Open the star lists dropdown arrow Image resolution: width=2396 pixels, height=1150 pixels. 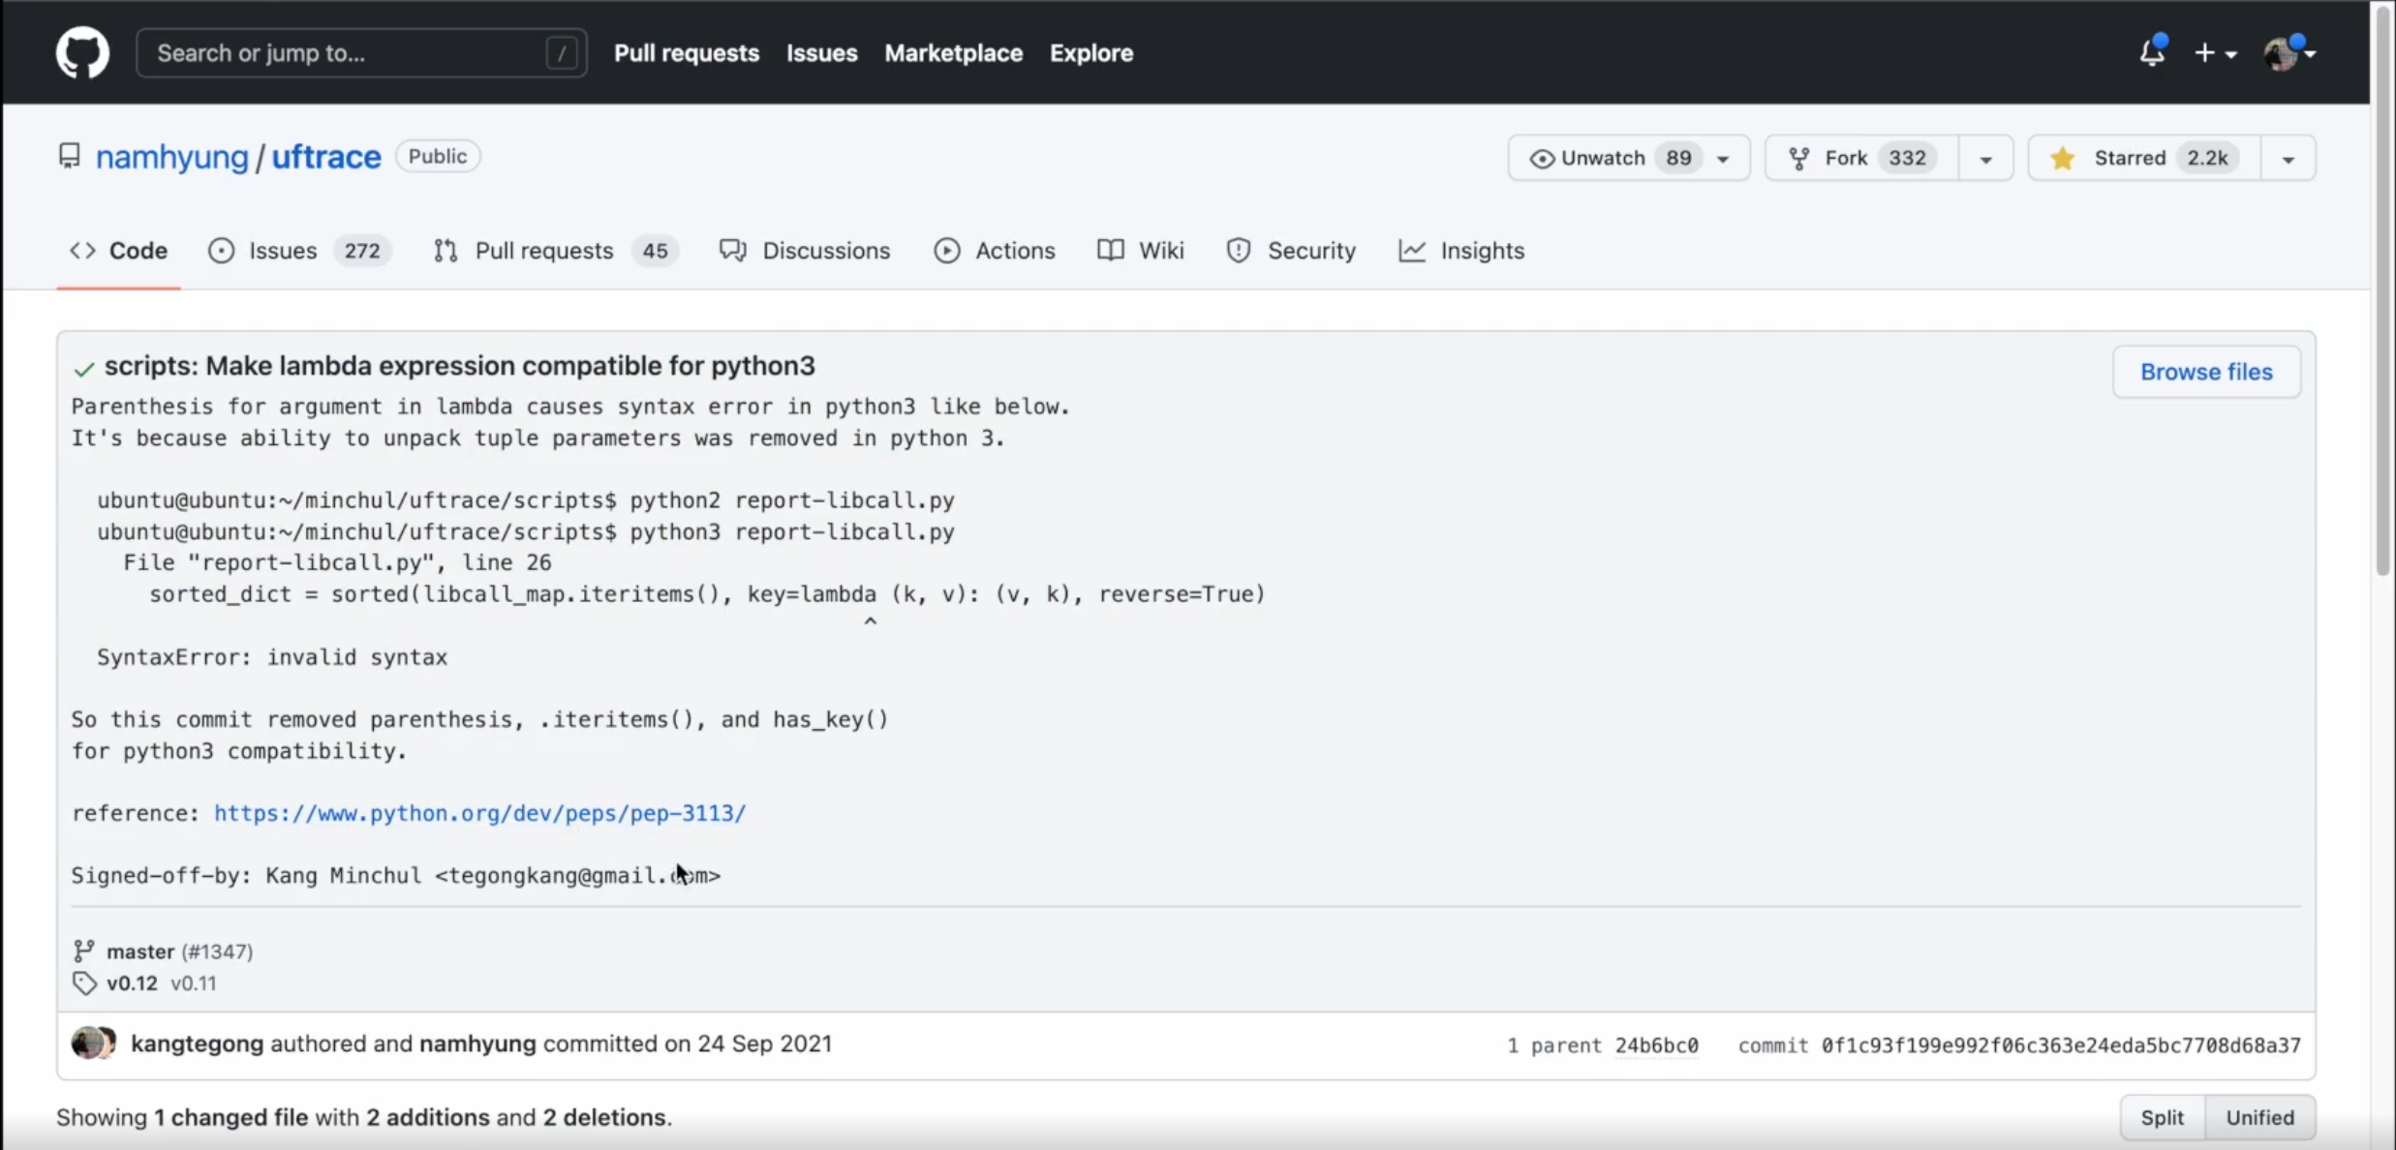(2288, 159)
